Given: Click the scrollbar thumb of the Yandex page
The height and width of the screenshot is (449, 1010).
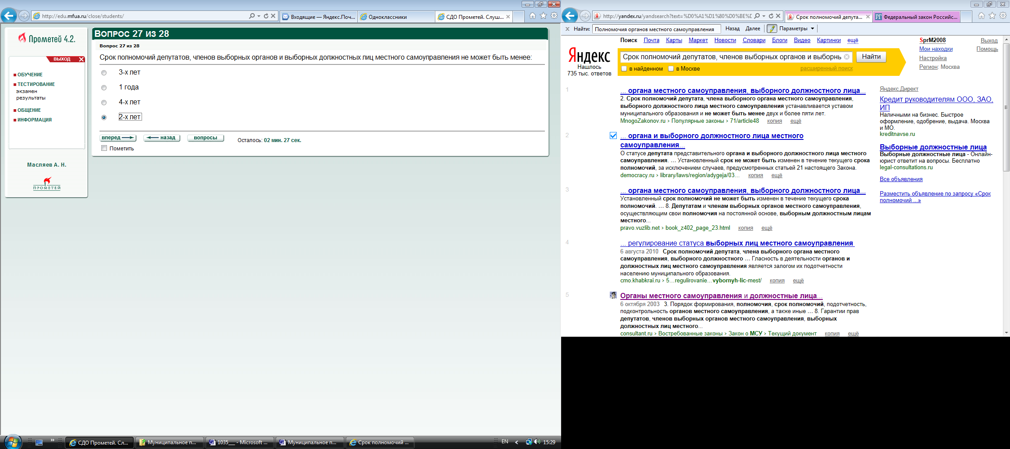Looking at the screenshot, I should (x=1006, y=107).
